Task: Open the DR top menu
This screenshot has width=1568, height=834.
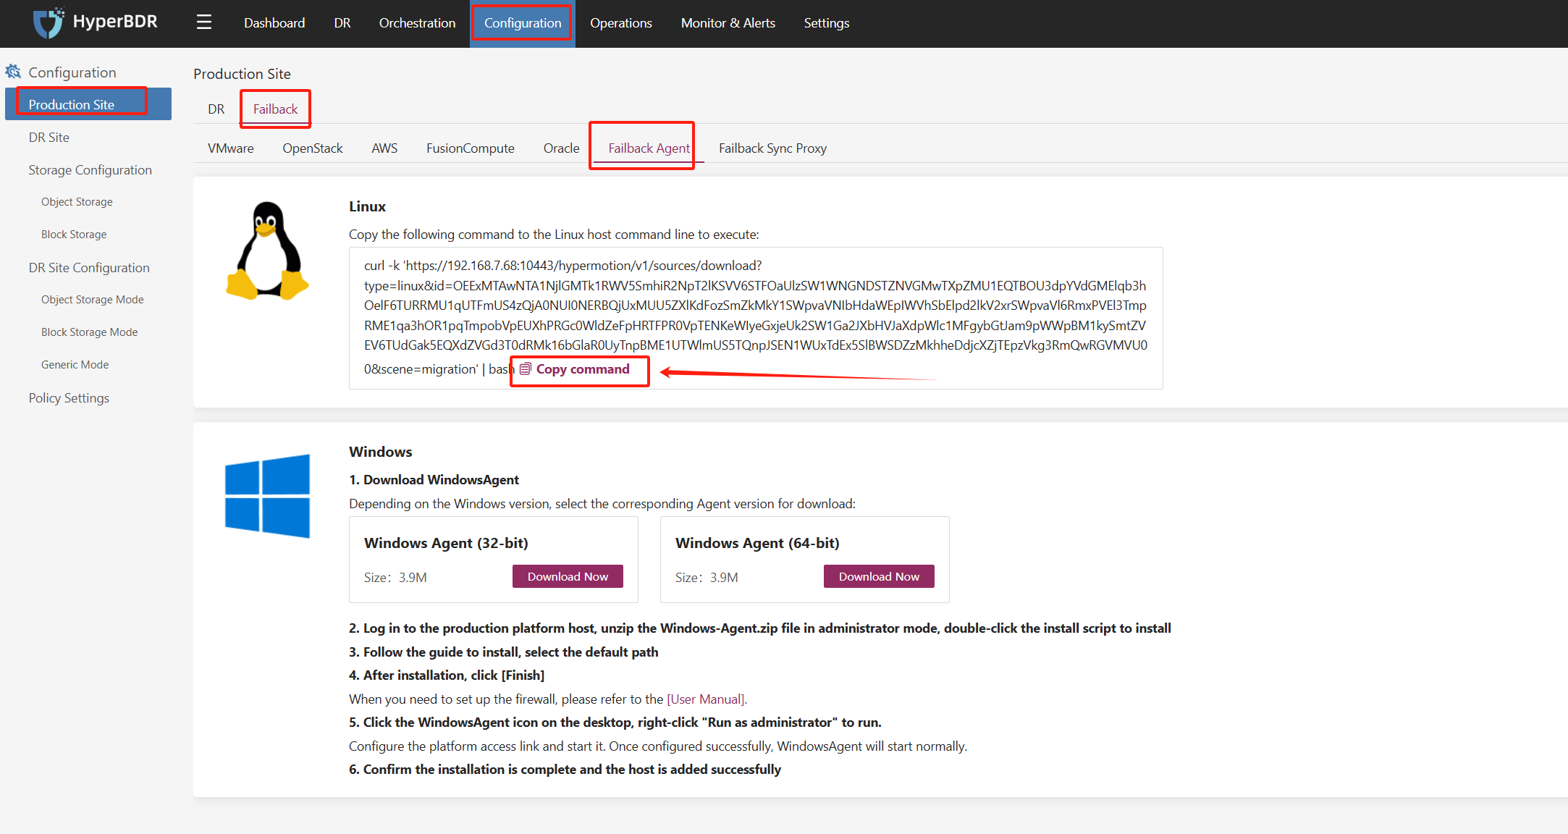Action: click(342, 23)
